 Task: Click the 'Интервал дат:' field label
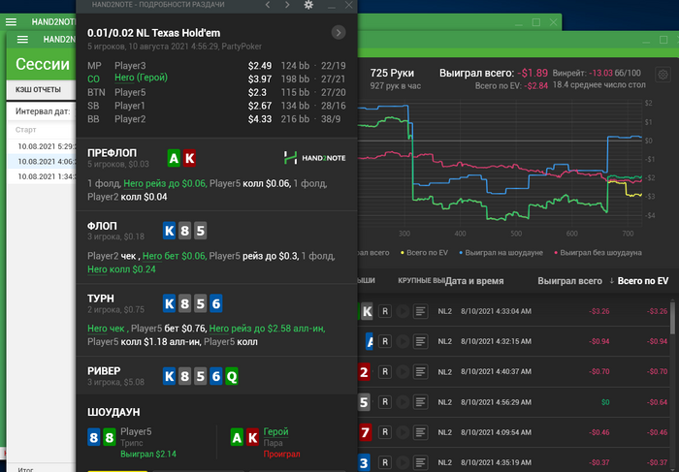tap(43, 111)
